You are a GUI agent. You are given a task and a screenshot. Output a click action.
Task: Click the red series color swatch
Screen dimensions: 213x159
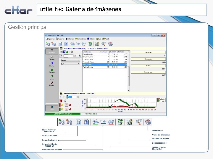(60, 105)
